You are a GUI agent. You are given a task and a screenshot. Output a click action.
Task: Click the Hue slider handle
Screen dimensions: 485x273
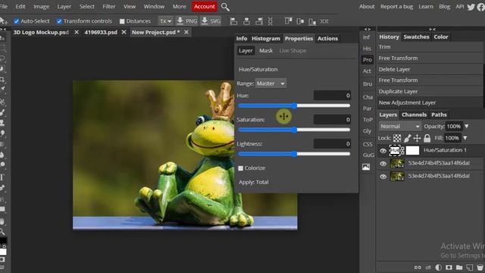pos(295,105)
